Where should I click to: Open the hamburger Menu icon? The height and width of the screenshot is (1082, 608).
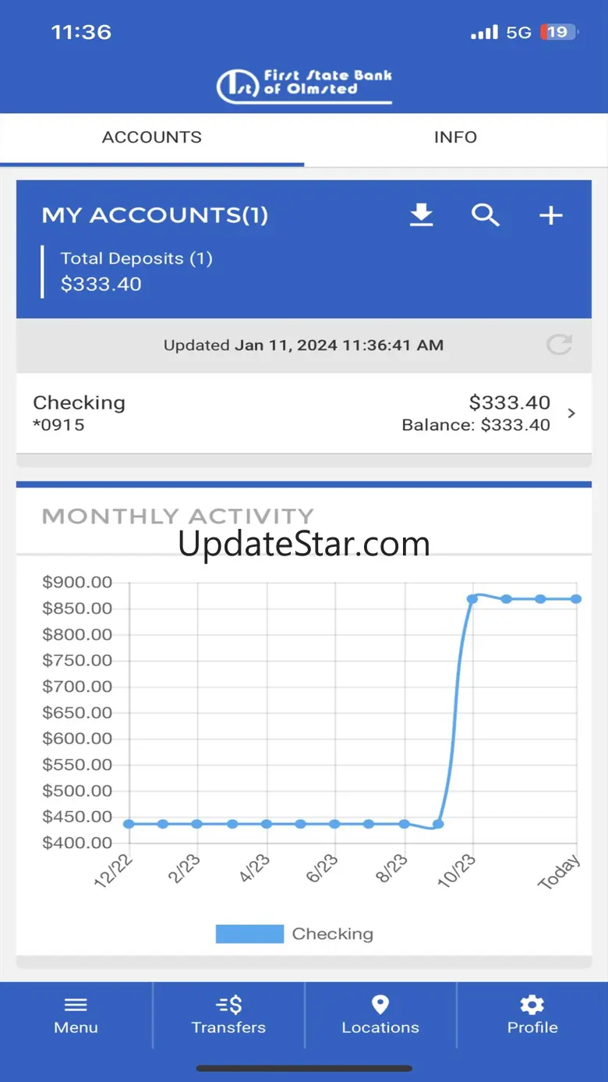click(76, 1005)
